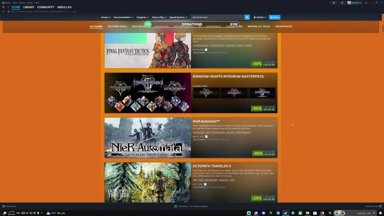
Task: Click the Add a Game plus icon
Action: 4,206
